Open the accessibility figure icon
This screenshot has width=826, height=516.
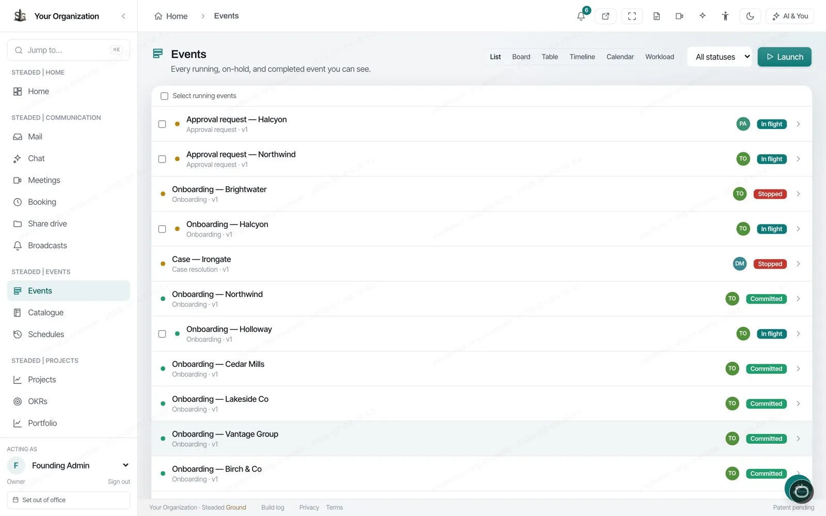[x=725, y=16]
